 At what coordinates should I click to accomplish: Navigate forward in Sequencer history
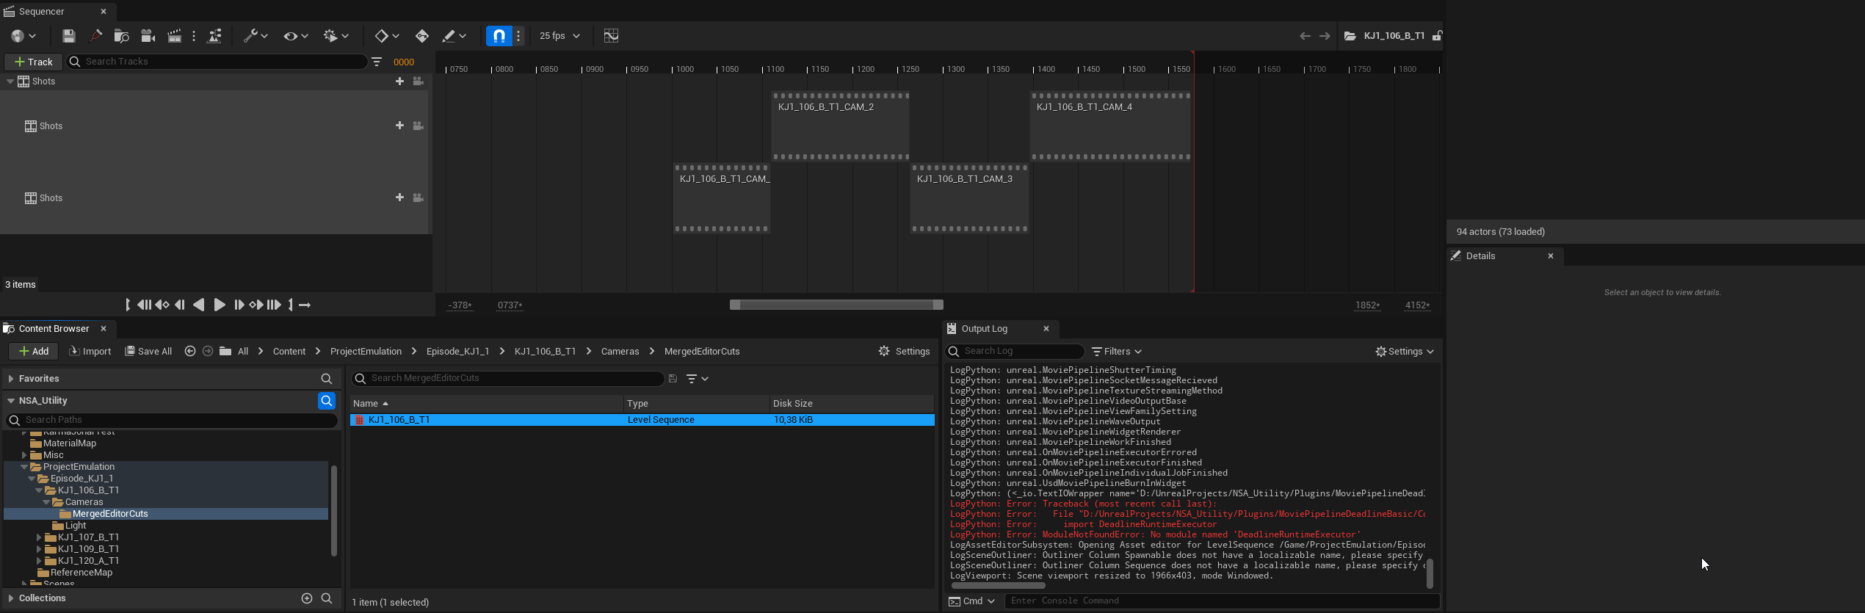1325,36
